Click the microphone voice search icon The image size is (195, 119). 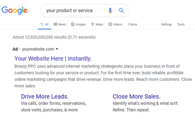click(x=110, y=11)
